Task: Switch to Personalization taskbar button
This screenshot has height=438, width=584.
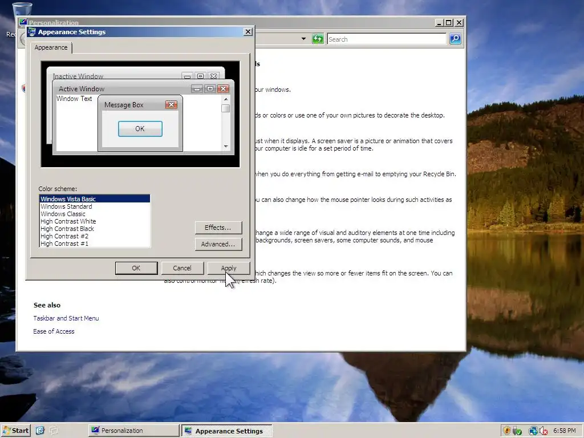Action: [x=133, y=431]
